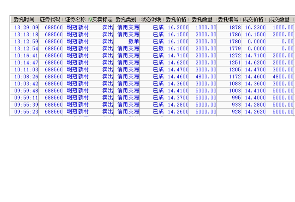Click order number 1205
295x202 pixels.
235,69
